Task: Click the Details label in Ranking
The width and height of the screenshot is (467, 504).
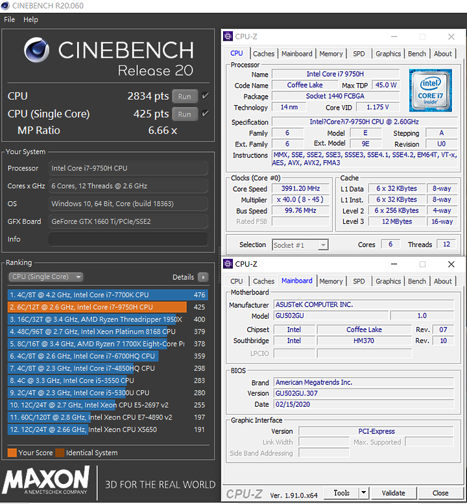Action: click(183, 277)
